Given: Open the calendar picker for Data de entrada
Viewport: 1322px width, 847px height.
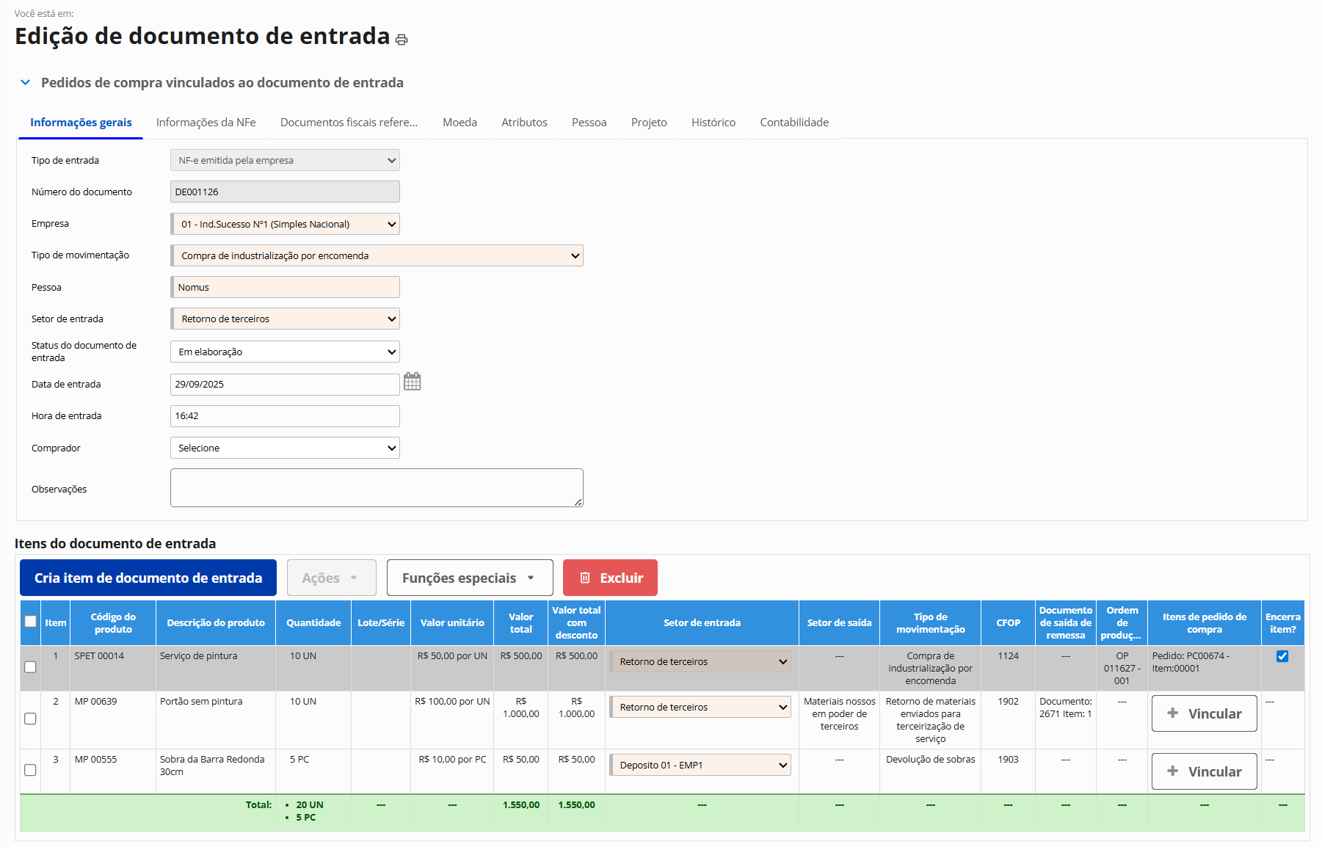Looking at the screenshot, I should (413, 382).
